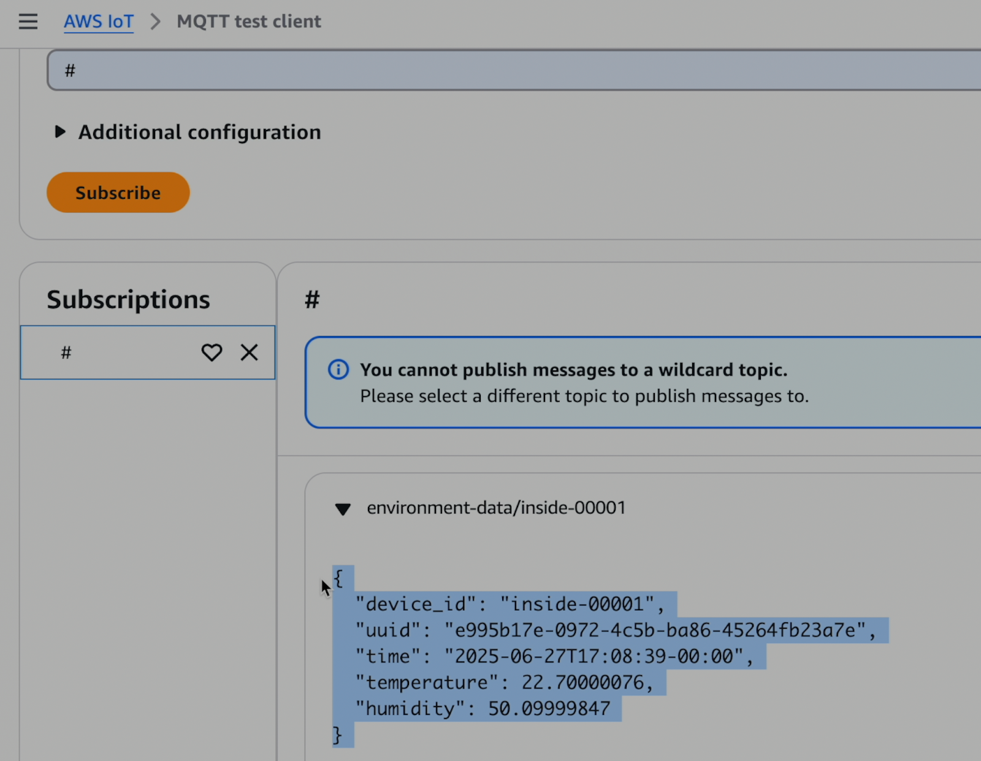Image resolution: width=981 pixels, height=761 pixels.
Task: Click the topic filter input field
Action: (x=514, y=71)
